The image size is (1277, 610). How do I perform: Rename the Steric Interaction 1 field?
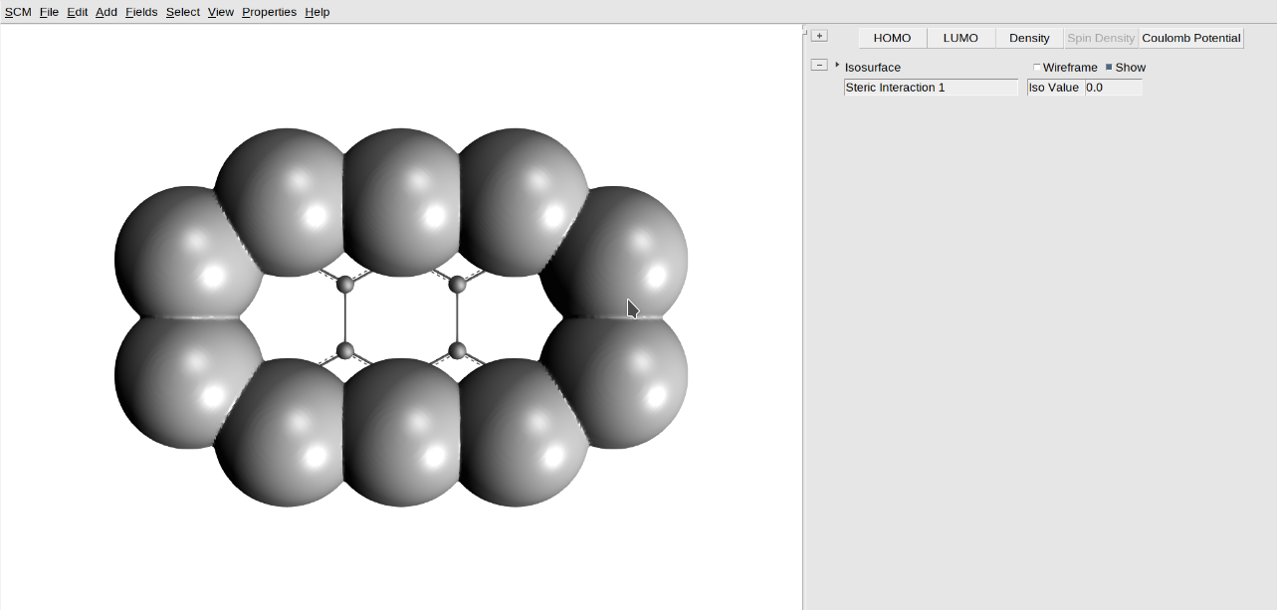(x=929, y=88)
